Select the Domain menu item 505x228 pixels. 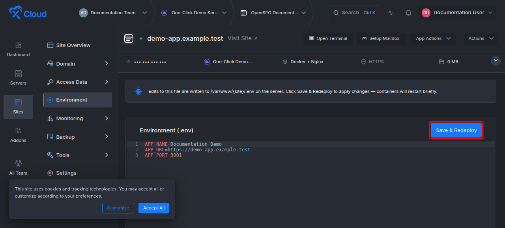[77, 64]
